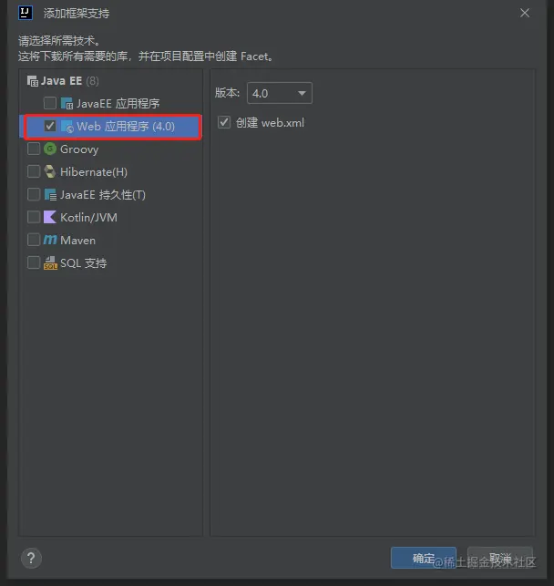Uncheck the Web 应用程序 (4.0) checkbox
Screen dimensions: 554x586
[x=50, y=126]
